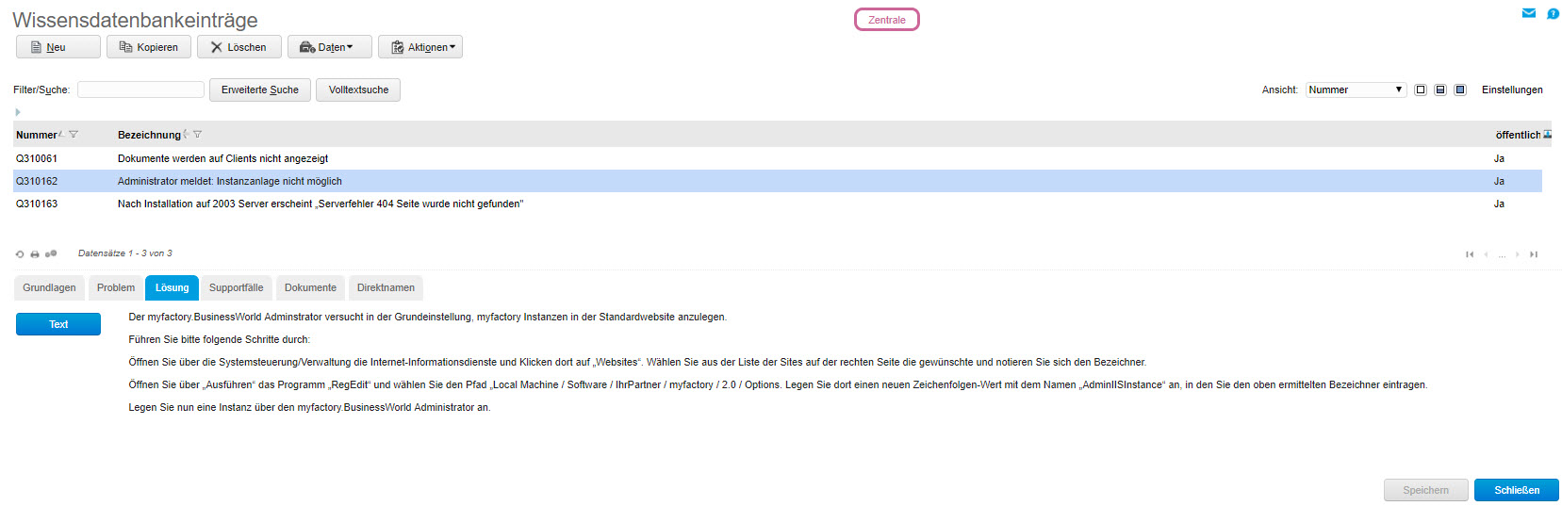Click the Zentrale badge
This screenshot has height=506, width=1562.
click(887, 20)
